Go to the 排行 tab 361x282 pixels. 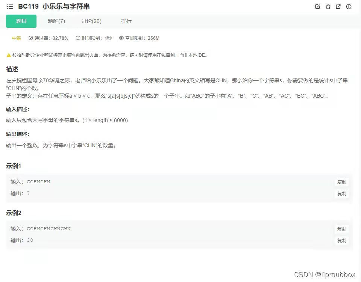click(126, 21)
